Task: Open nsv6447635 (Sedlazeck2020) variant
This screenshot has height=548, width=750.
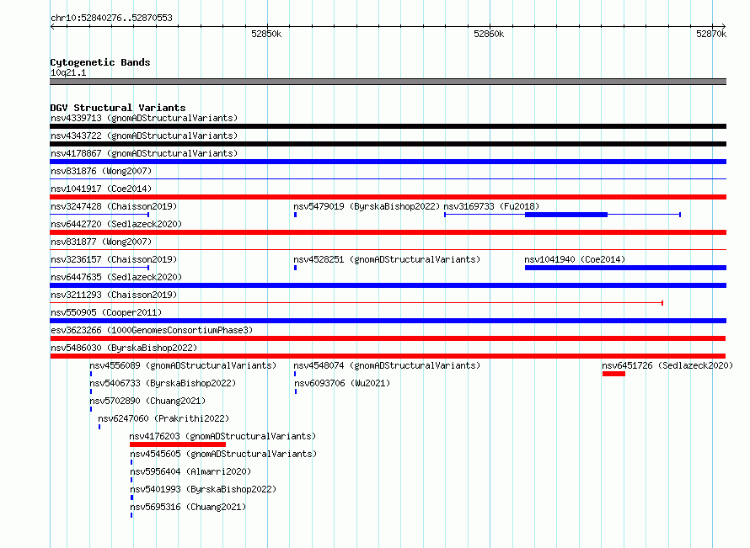Action: [116, 277]
